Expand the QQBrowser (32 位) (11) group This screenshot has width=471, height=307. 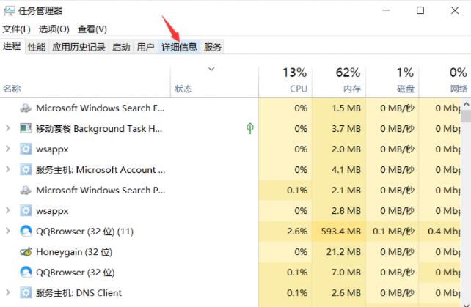7,232
